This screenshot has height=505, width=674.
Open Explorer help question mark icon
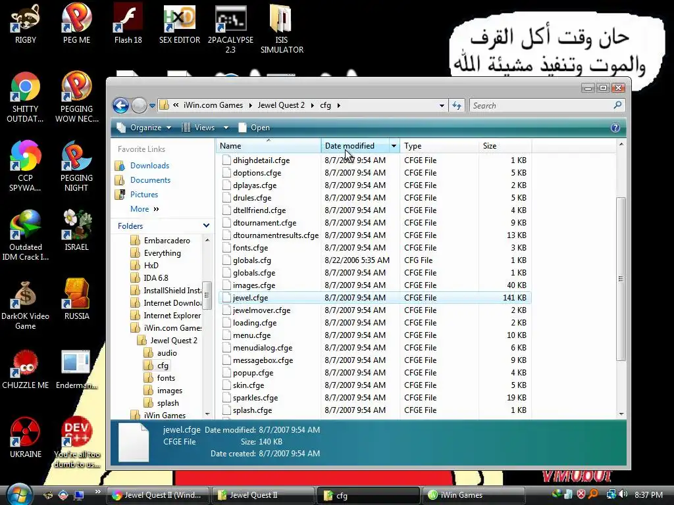point(615,128)
